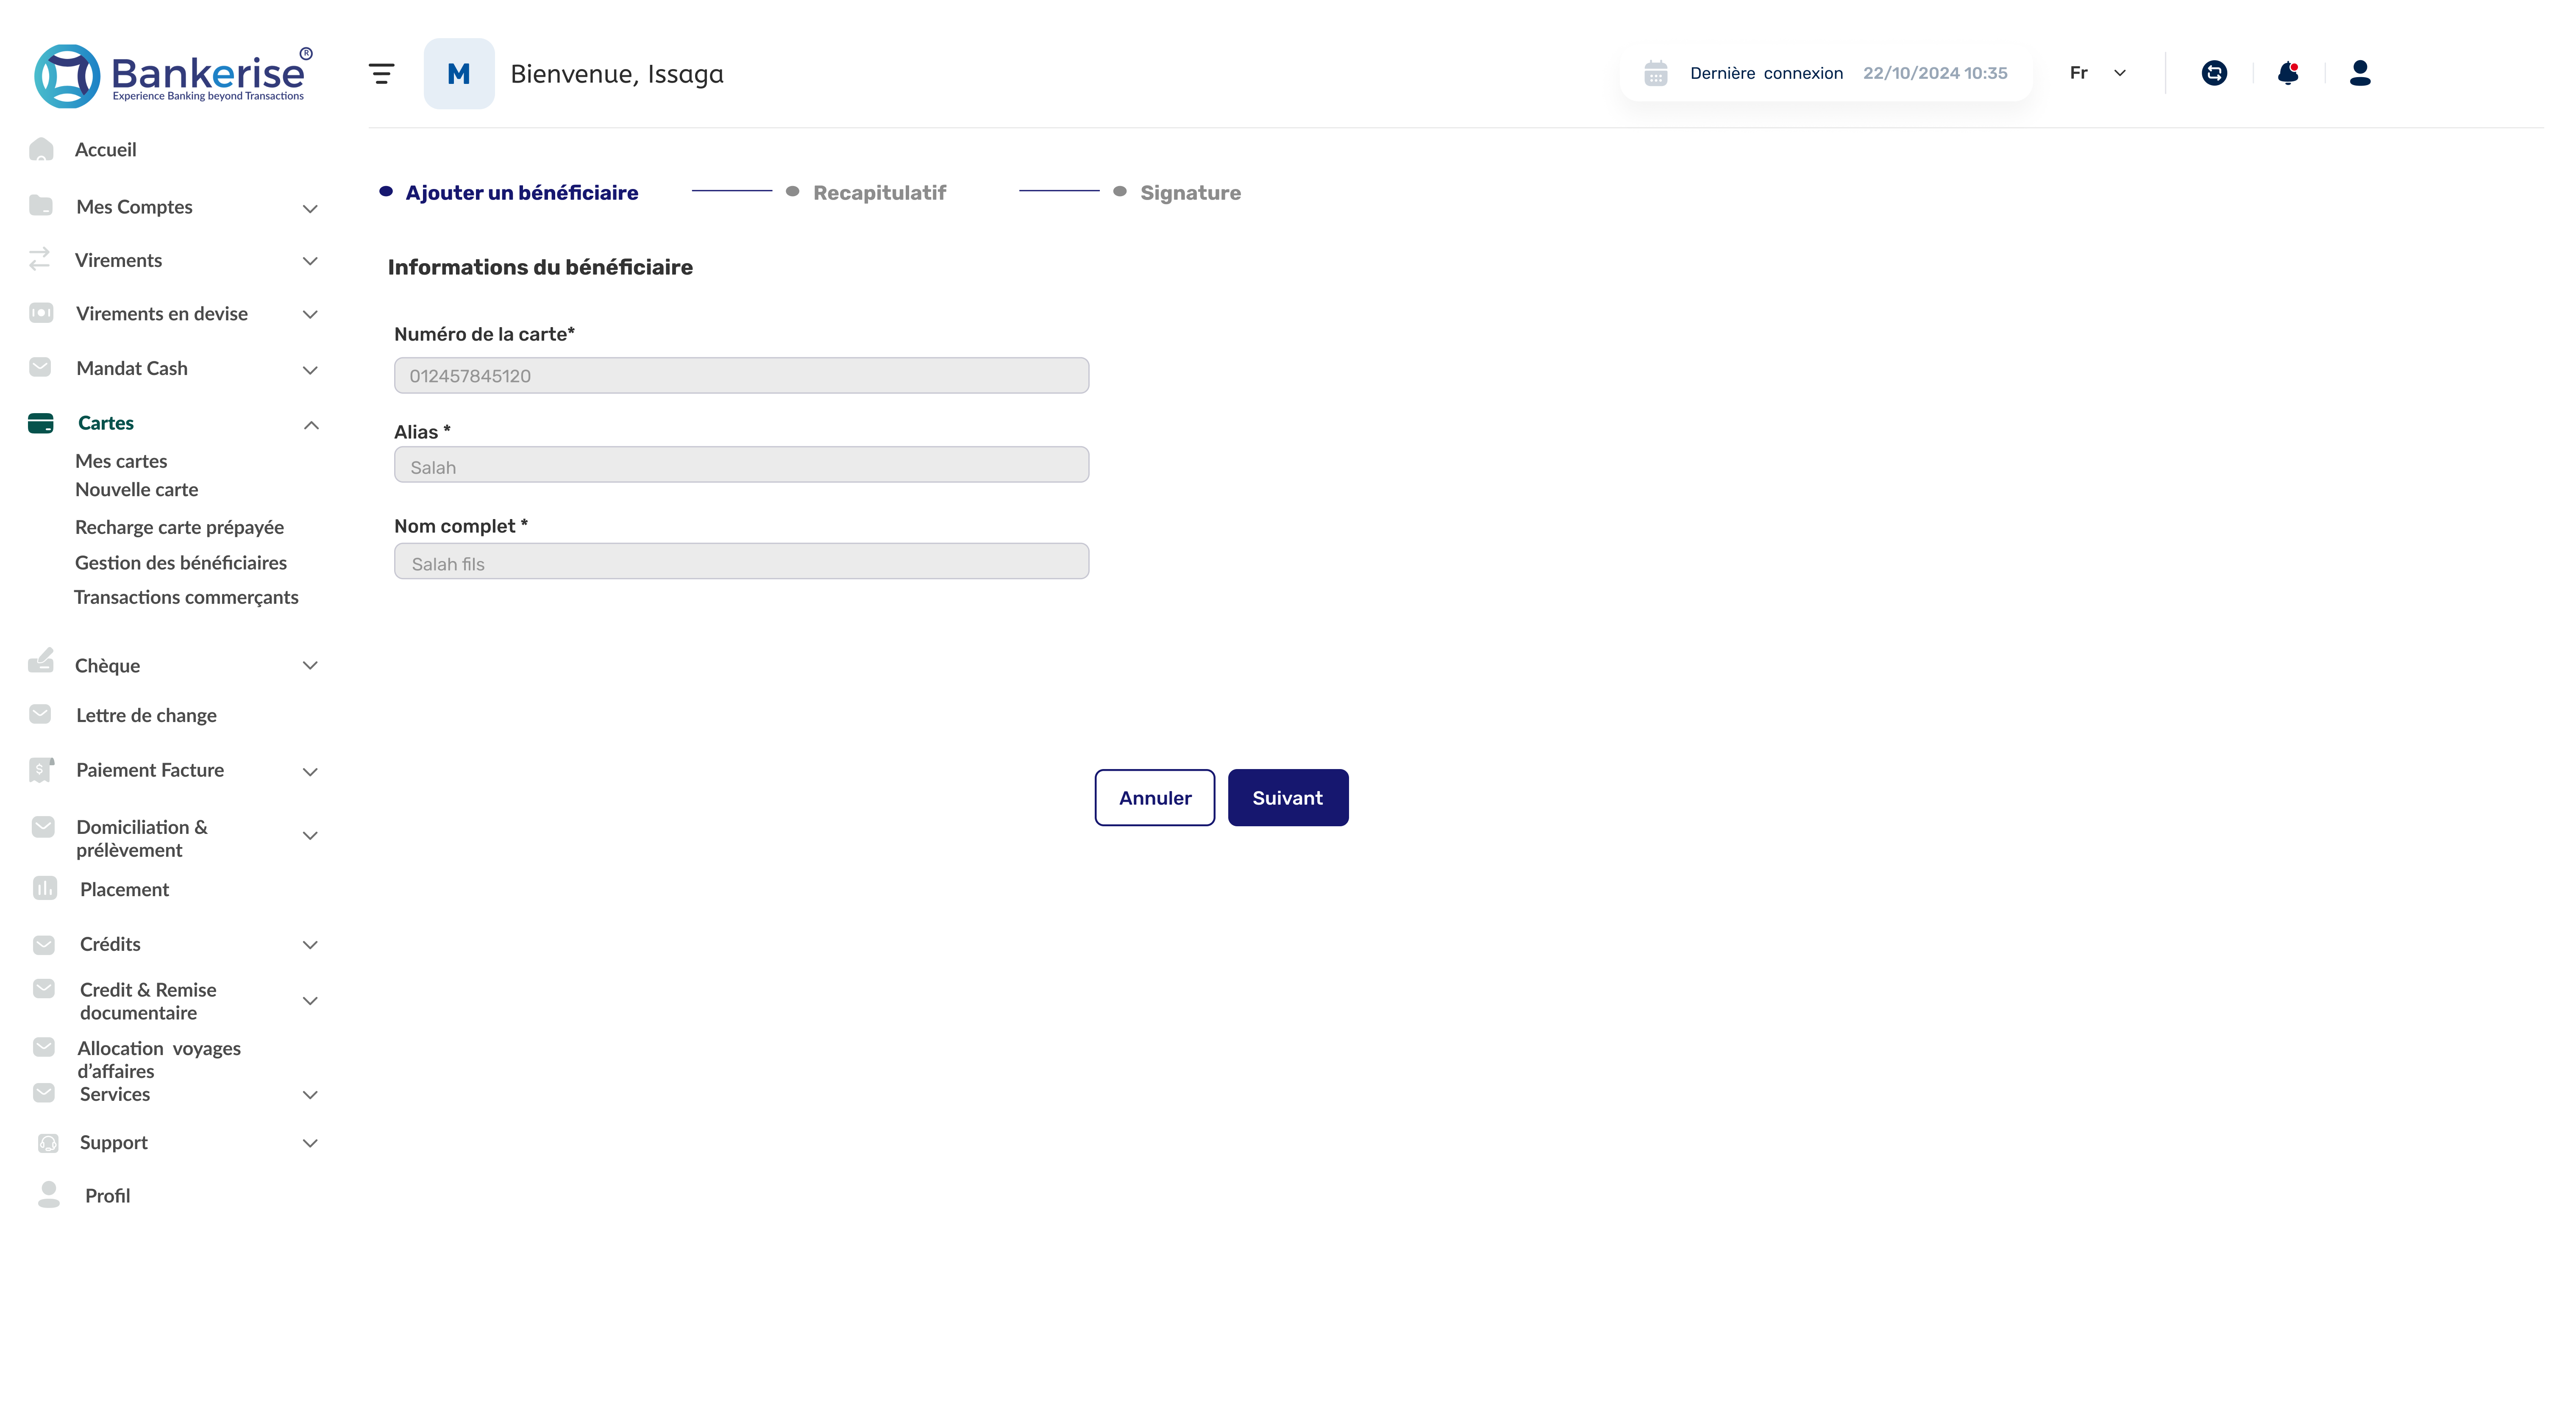
Task: Click the Nom complet input field
Action: (x=742, y=561)
